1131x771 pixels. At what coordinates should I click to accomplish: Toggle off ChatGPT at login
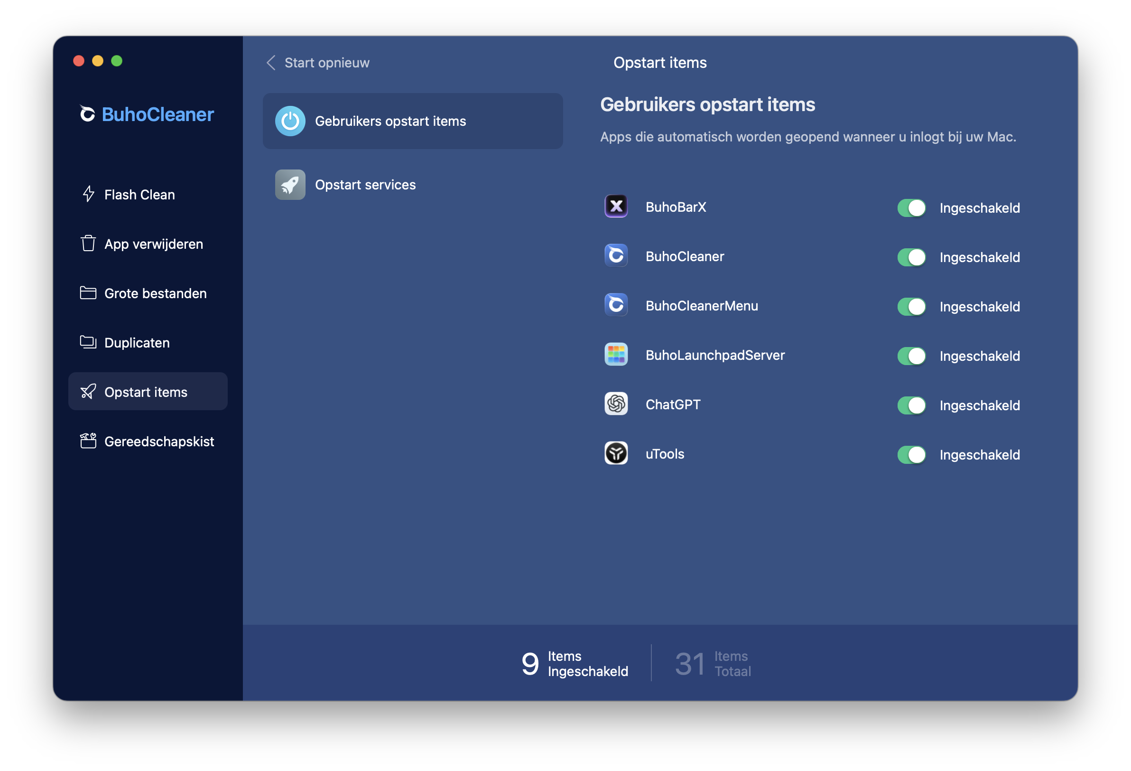[x=911, y=405]
